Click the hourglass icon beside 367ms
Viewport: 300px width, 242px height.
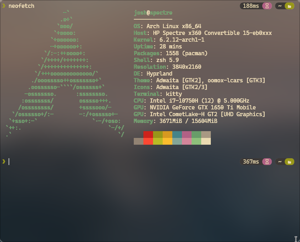coord(267,162)
